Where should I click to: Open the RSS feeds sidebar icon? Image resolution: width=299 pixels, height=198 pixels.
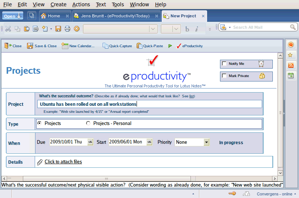tap(291, 66)
